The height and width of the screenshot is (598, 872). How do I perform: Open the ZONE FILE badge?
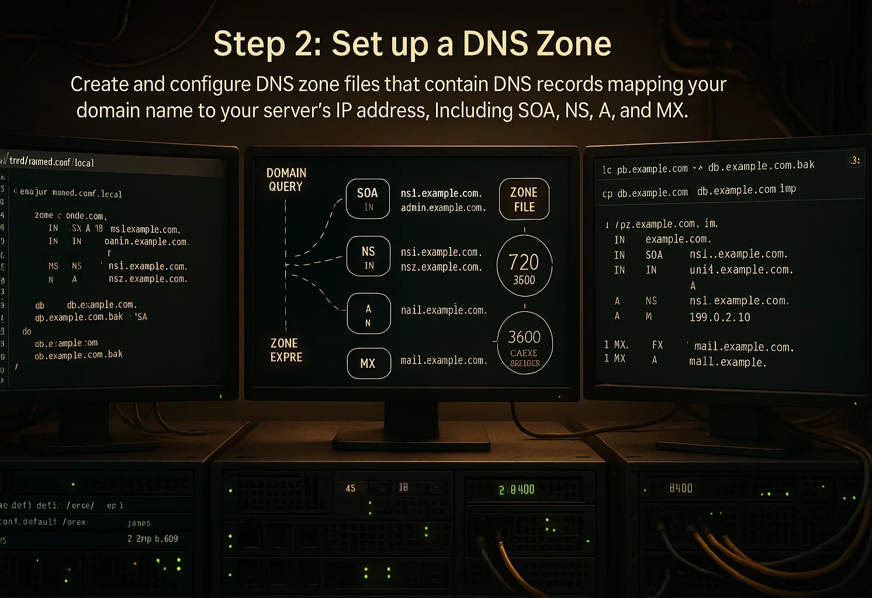click(524, 199)
